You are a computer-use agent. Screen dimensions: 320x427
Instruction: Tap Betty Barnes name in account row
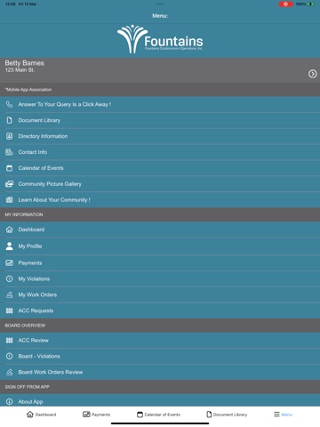[x=24, y=63]
